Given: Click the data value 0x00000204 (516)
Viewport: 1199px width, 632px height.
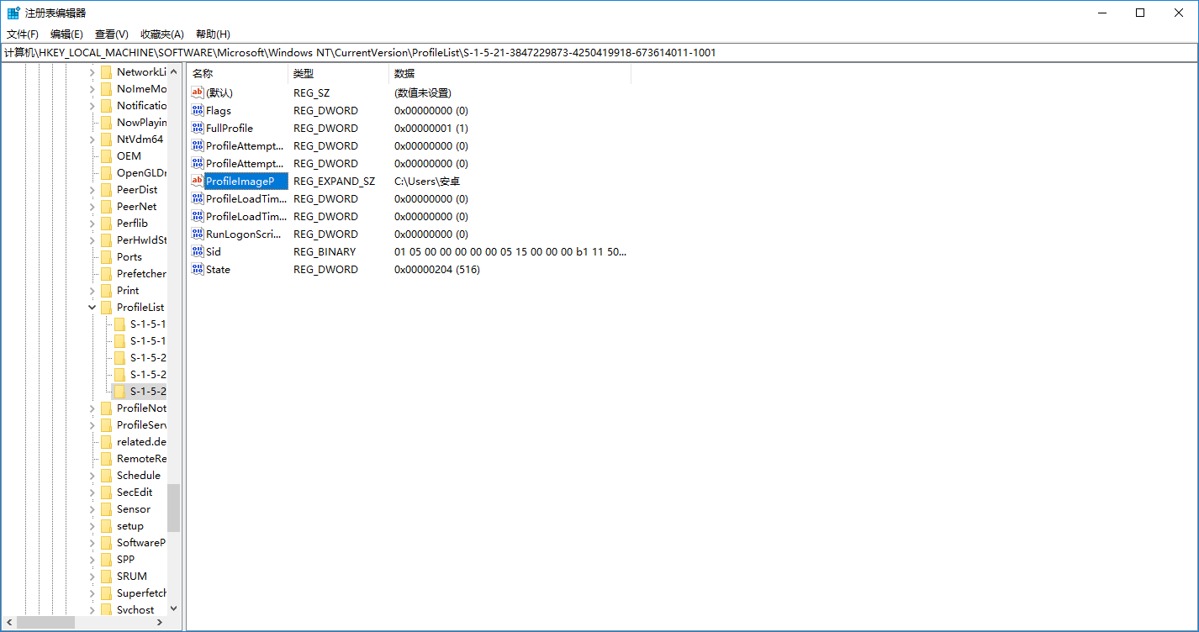Looking at the screenshot, I should [x=437, y=269].
